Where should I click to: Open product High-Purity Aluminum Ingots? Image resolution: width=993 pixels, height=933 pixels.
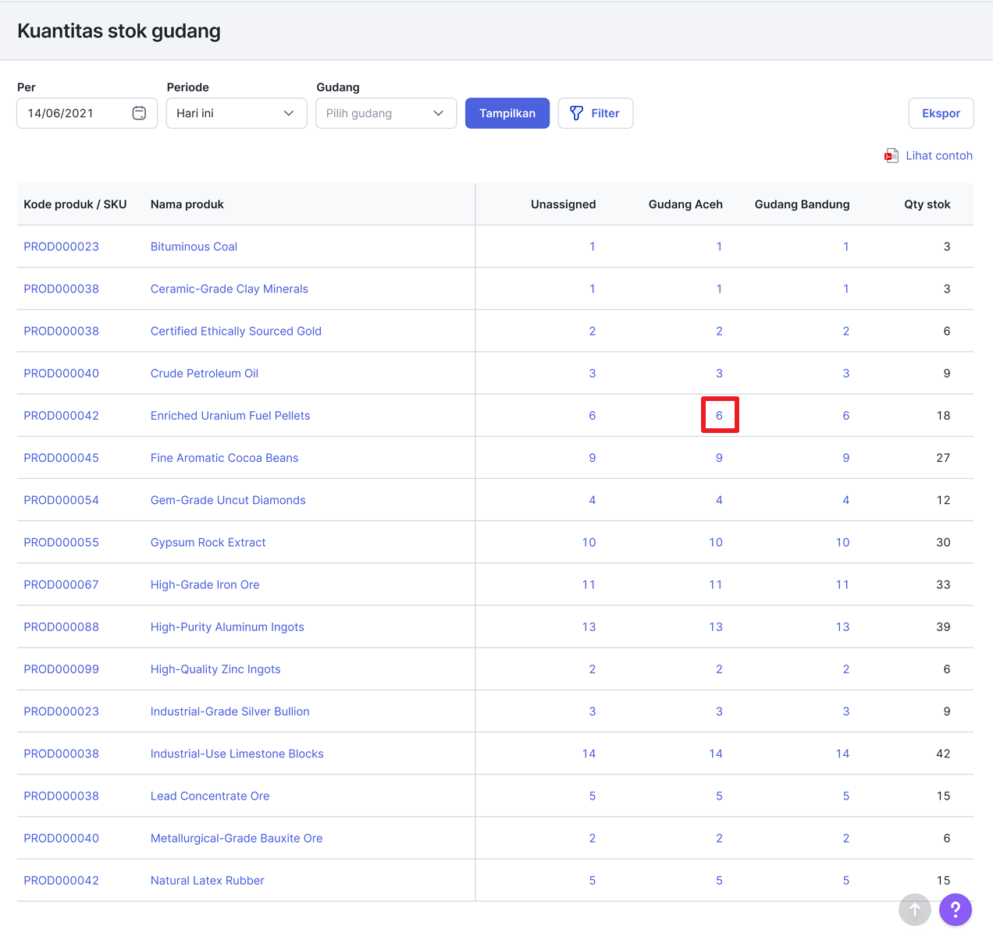point(227,627)
